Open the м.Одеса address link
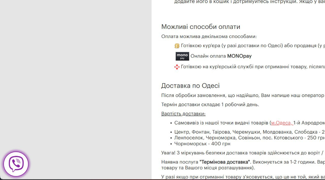This screenshot has width=325, height=180. pyautogui.click(x=282, y=123)
